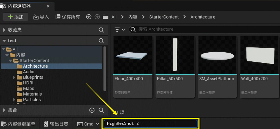Click the 搜索 Architecture search field
Screen dimensions: 280x129
point(204,29)
